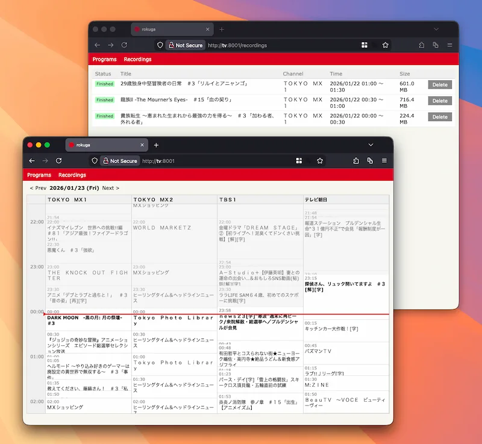Expand the tab list chevron in recordings window

436,29
